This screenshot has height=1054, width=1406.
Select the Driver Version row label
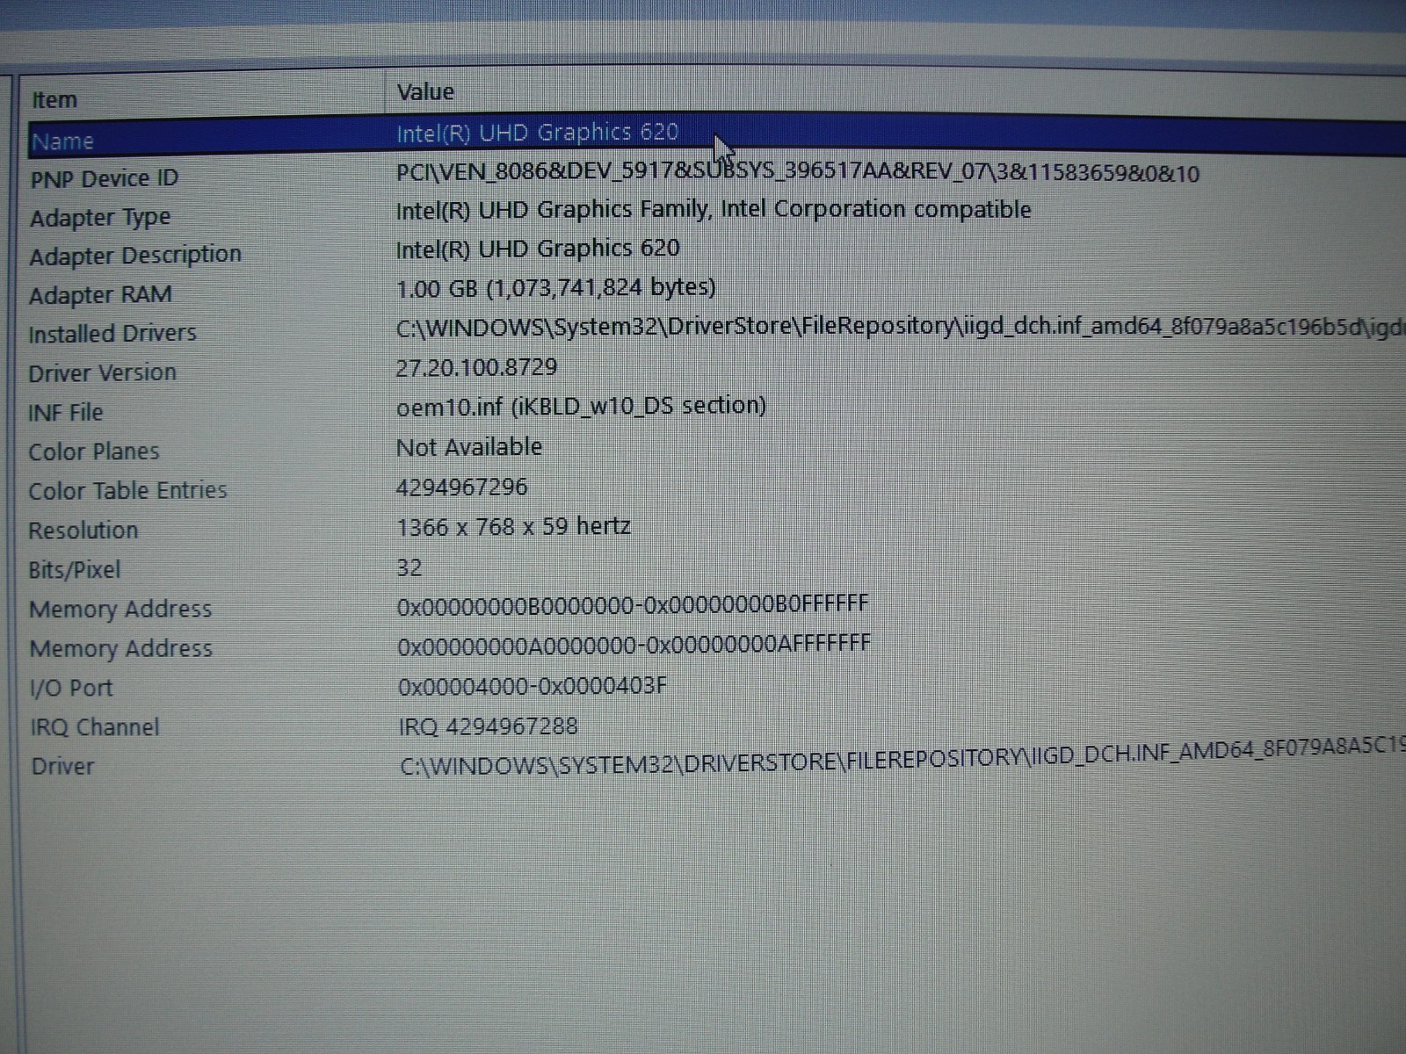102,373
